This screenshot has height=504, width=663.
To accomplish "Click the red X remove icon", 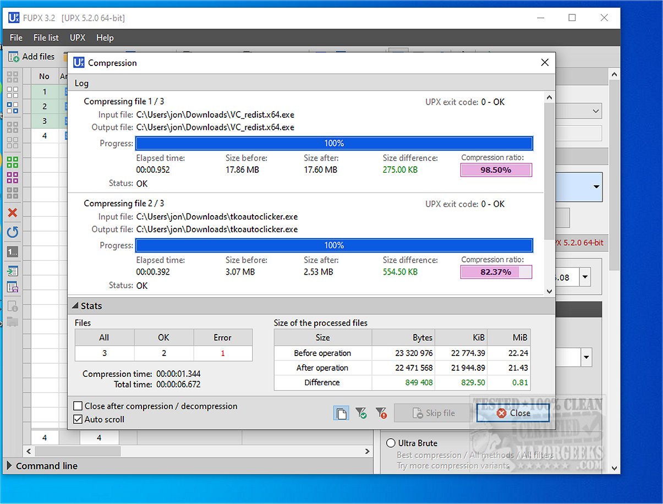I will coord(12,212).
